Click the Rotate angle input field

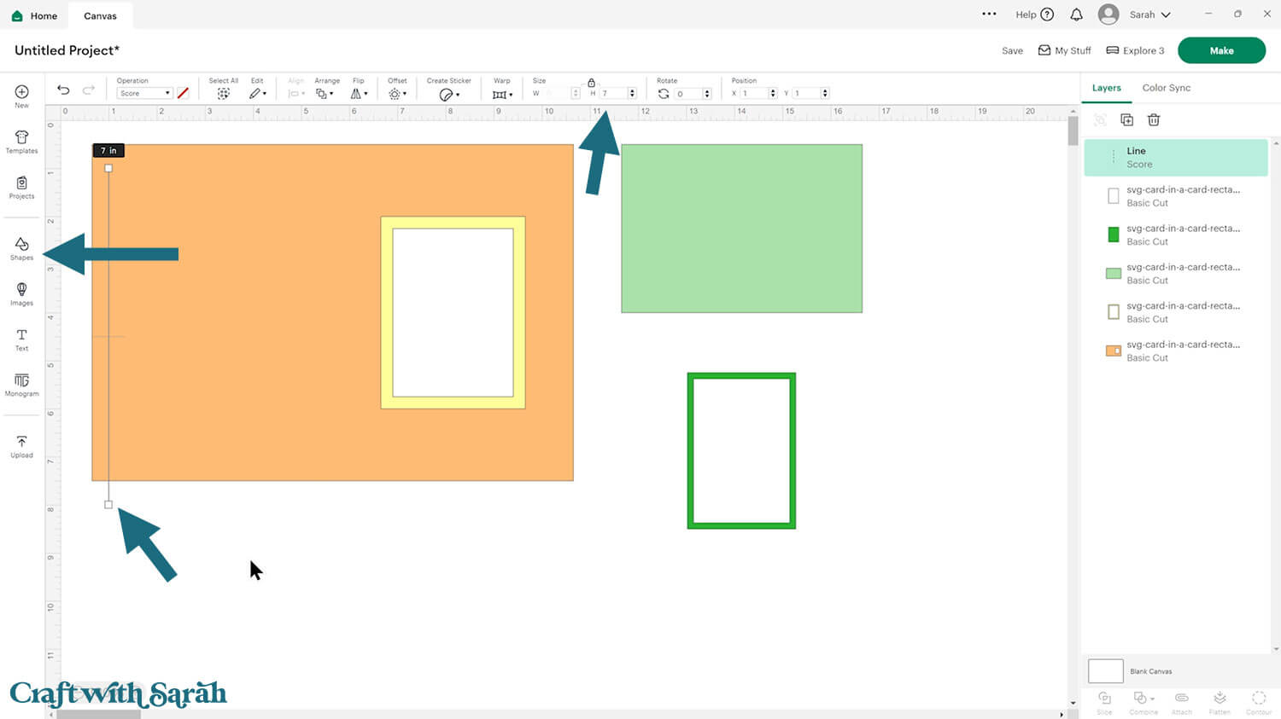click(x=688, y=94)
